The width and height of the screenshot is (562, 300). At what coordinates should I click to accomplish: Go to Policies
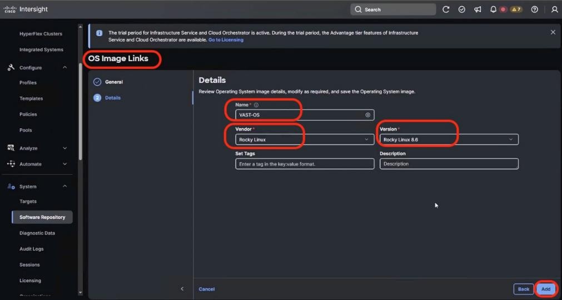coord(28,114)
